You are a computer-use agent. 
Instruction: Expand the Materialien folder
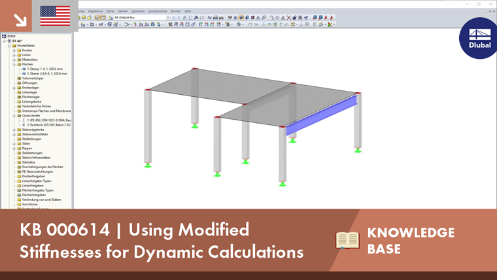(x=14, y=60)
